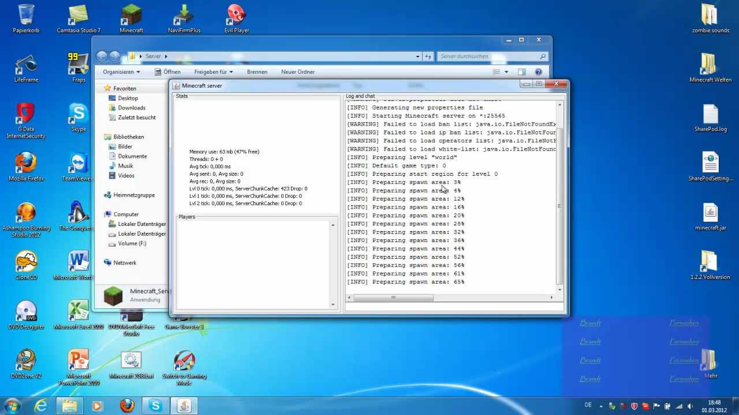
Task: Click the Brennen toolbar button
Action: pyautogui.click(x=257, y=72)
